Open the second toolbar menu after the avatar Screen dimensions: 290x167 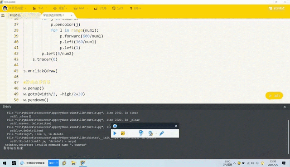[x=39, y=8]
